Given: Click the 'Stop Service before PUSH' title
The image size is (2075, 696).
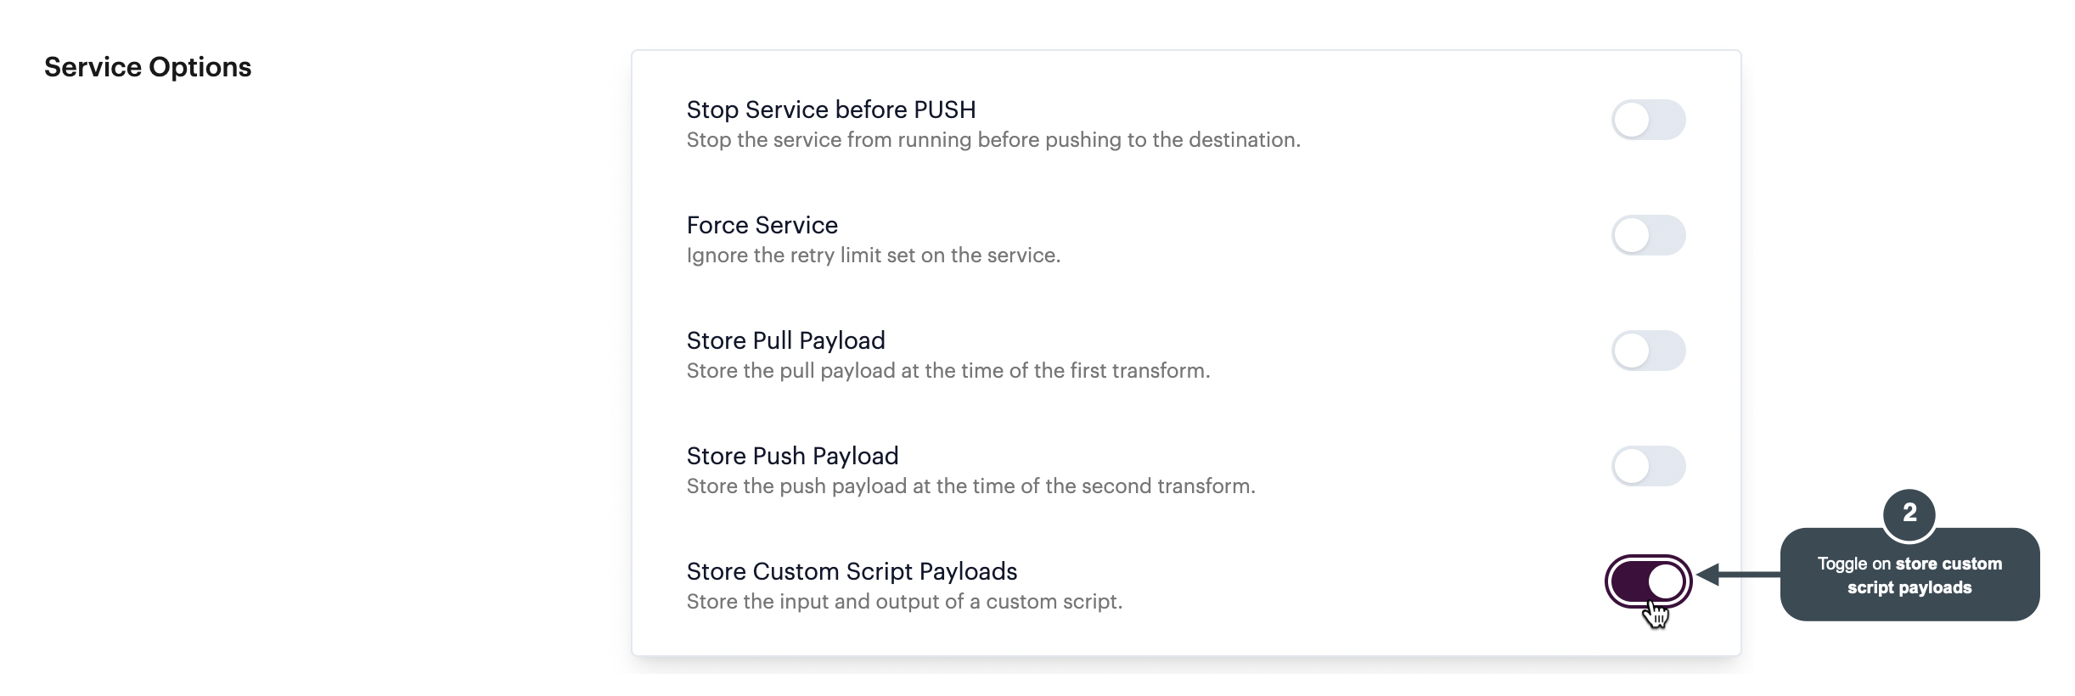Looking at the screenshot, I should [x=830, y=109].
